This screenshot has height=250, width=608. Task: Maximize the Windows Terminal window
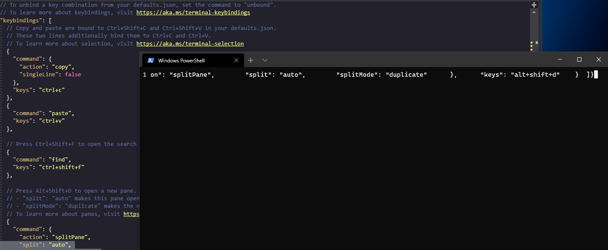coord(579,59)
